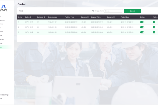
Task: Switch off status for INV25/BCC-005 row
Action: coord(142,32)
